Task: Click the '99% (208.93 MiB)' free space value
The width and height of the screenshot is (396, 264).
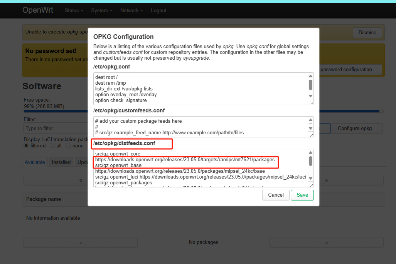Action: [x=44, y=106]
